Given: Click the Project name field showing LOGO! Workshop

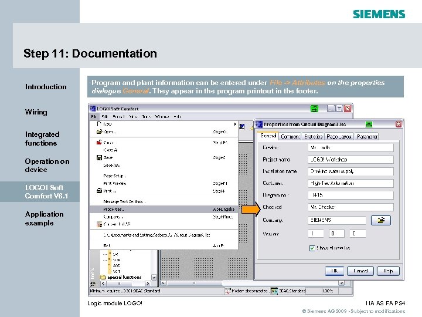Looking at the screenshot, I should point(350,160).
